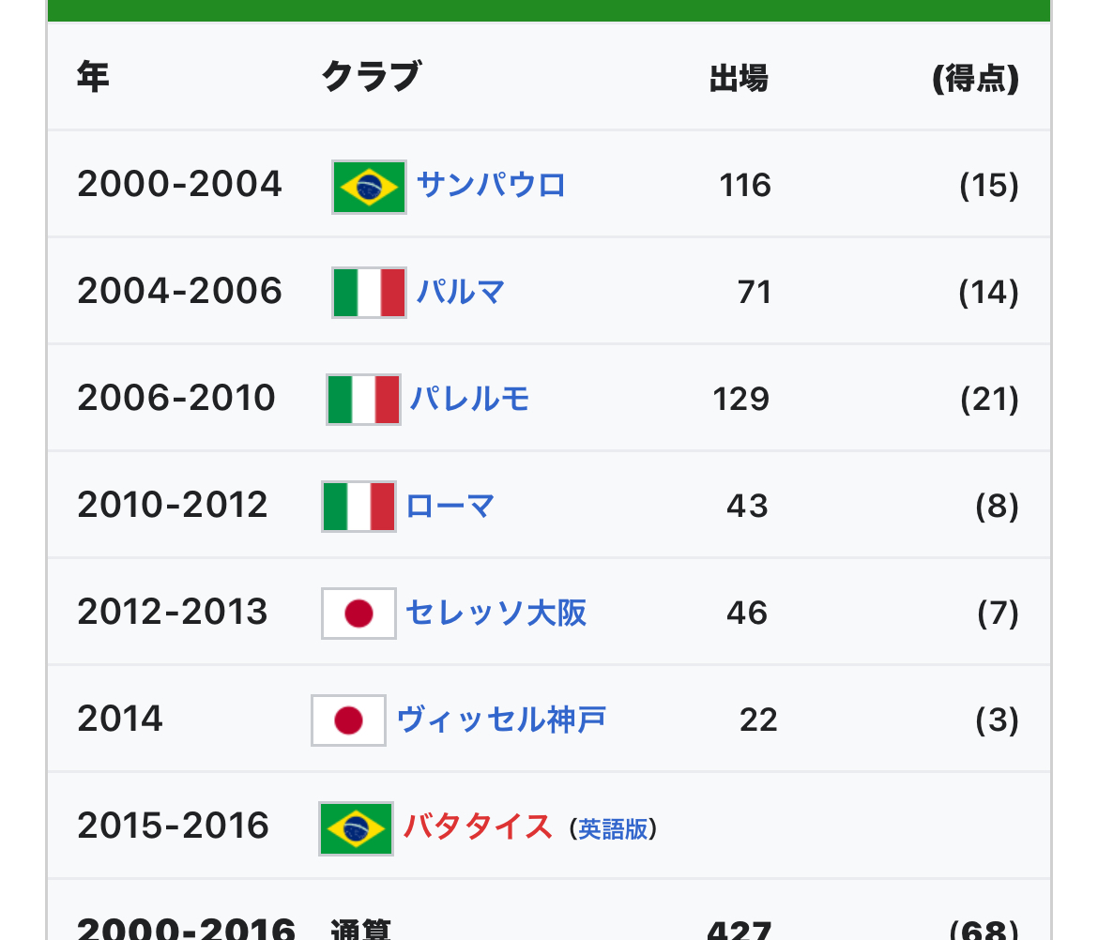The height and width of the screenshot is (940, 1098).
Task: Open the ヴィッセル神戸 link
Action: 501,720
